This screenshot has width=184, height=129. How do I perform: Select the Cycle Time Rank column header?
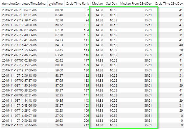coord(77,4)
